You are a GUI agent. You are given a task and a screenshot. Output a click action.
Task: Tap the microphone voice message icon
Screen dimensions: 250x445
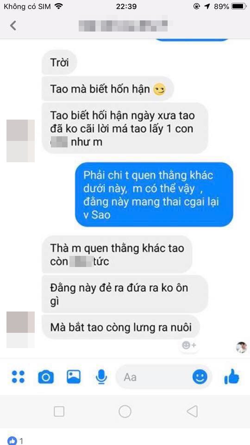(101, 377)
